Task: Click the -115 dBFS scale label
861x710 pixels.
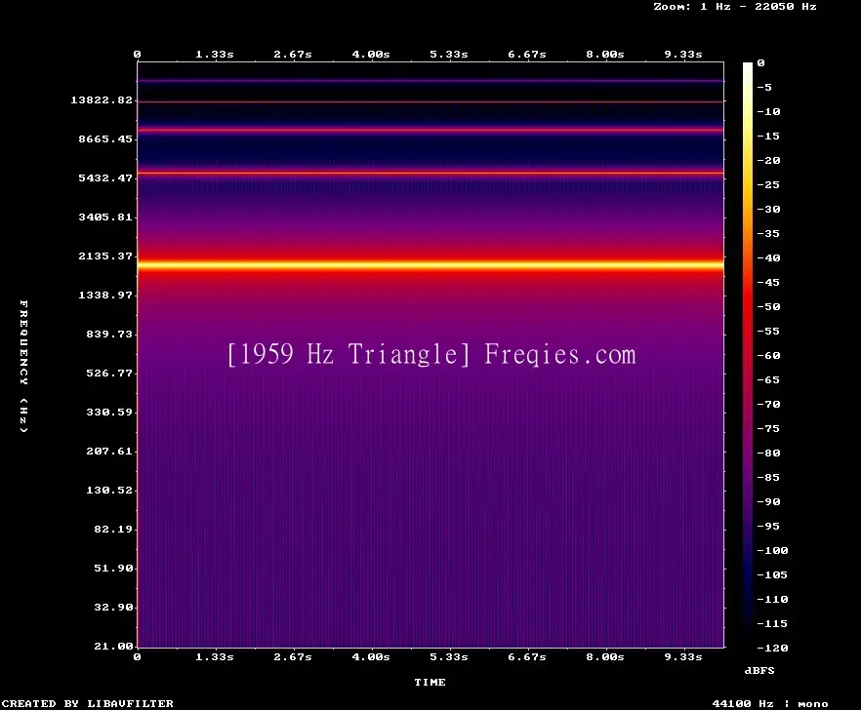Action: tap(772, 623)
